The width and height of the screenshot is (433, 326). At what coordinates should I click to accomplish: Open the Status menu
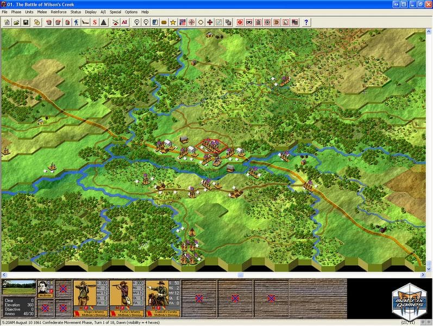[76, 12]
